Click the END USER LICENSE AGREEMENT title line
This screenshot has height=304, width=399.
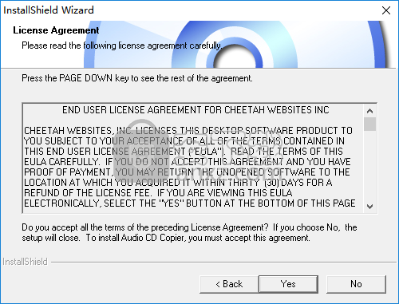(x=196, y=110)
